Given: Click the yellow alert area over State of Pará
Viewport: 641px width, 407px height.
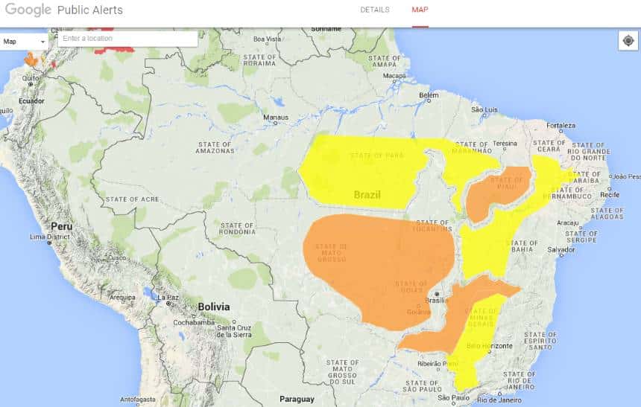Looking at the screenshot, I should [364, 171].
